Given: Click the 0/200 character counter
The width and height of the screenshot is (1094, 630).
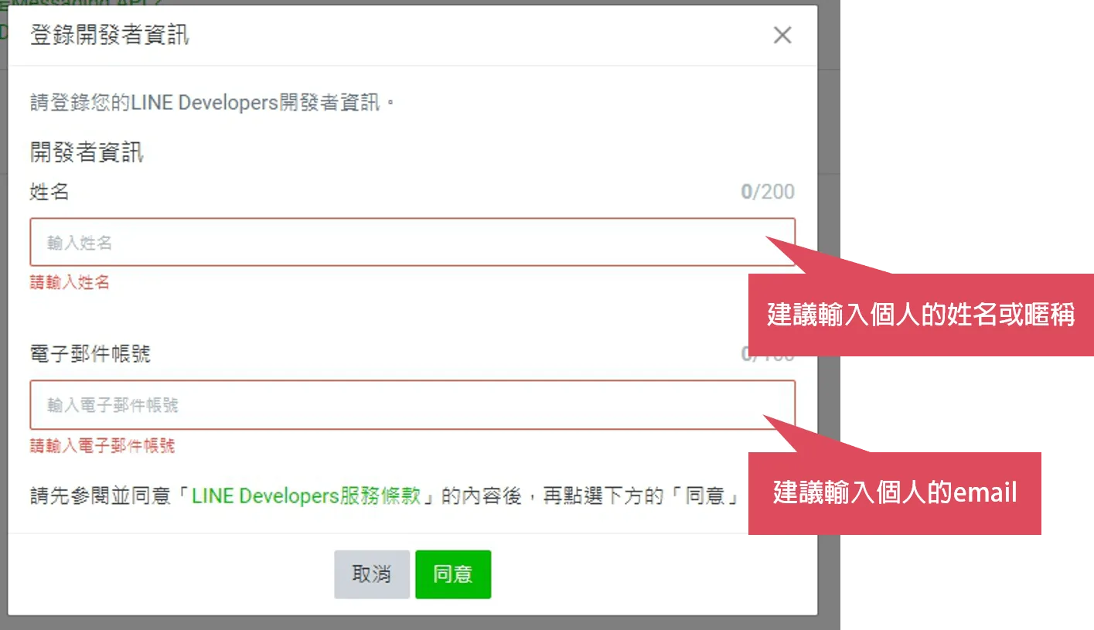Looking at the screenshot, I should click(x=768, y=192).
